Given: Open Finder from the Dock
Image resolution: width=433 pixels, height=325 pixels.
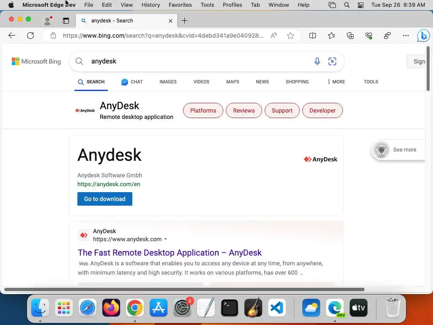Looking at the screenshot, I should pos(40,307).
